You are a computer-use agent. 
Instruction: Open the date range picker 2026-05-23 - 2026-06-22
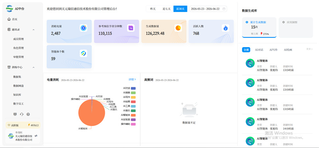[208, 9]
